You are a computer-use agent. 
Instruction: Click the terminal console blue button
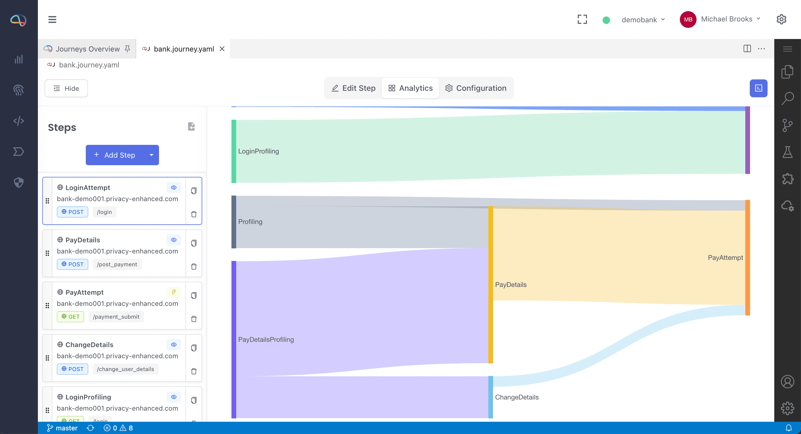(x=758, y=88)
